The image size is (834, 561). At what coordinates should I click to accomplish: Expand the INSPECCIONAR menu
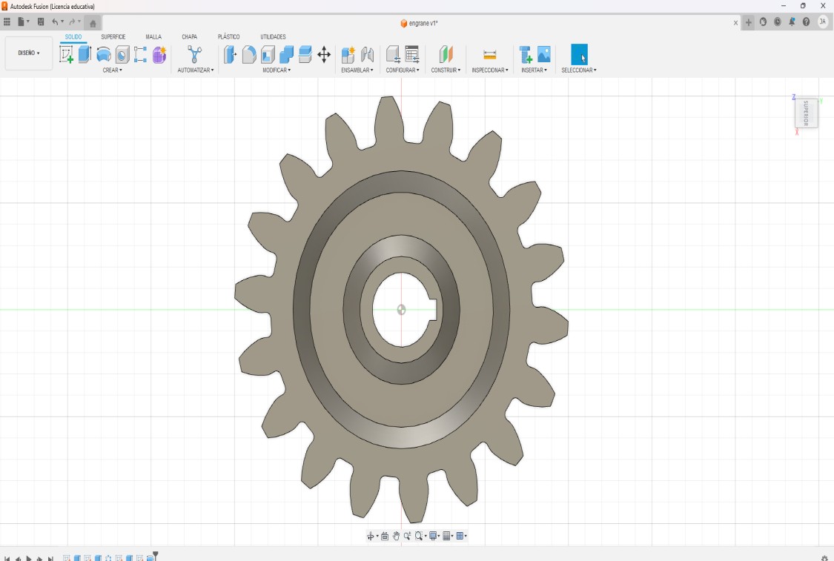tap(490, 70)
